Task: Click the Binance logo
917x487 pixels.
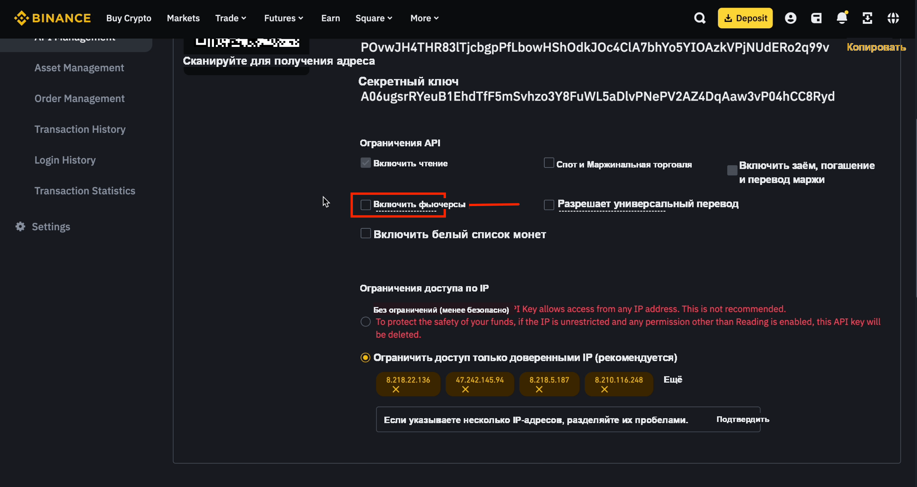Action: (53, 18)
